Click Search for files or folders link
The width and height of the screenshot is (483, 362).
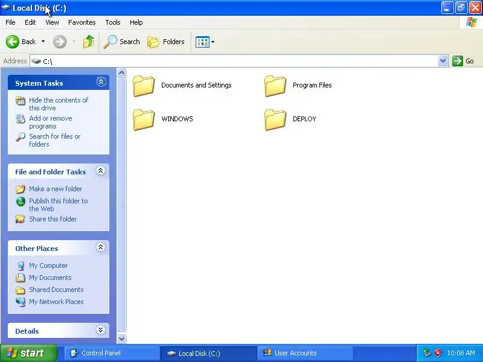pos(54,140)
